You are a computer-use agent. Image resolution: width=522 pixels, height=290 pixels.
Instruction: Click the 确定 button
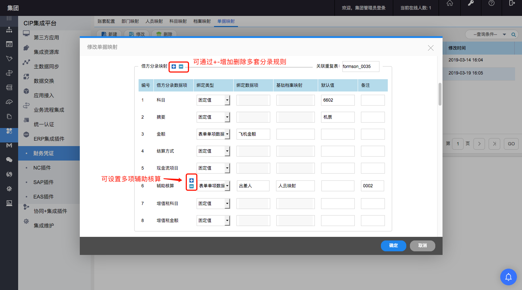pyautogui.click(x=393, y=246)
